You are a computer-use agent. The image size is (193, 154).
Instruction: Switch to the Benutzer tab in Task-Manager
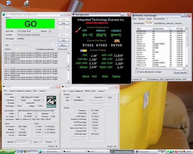click(x=178, y=23)
